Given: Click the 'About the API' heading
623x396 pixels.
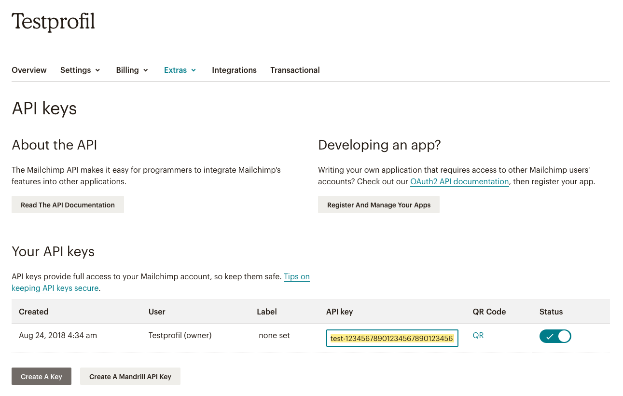Looking at the screenshot, I should [x=55, y=145].
